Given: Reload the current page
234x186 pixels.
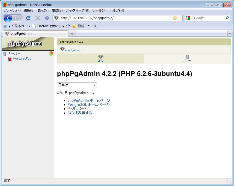Looking at the screenshot, I should click(x=28, y=18).
